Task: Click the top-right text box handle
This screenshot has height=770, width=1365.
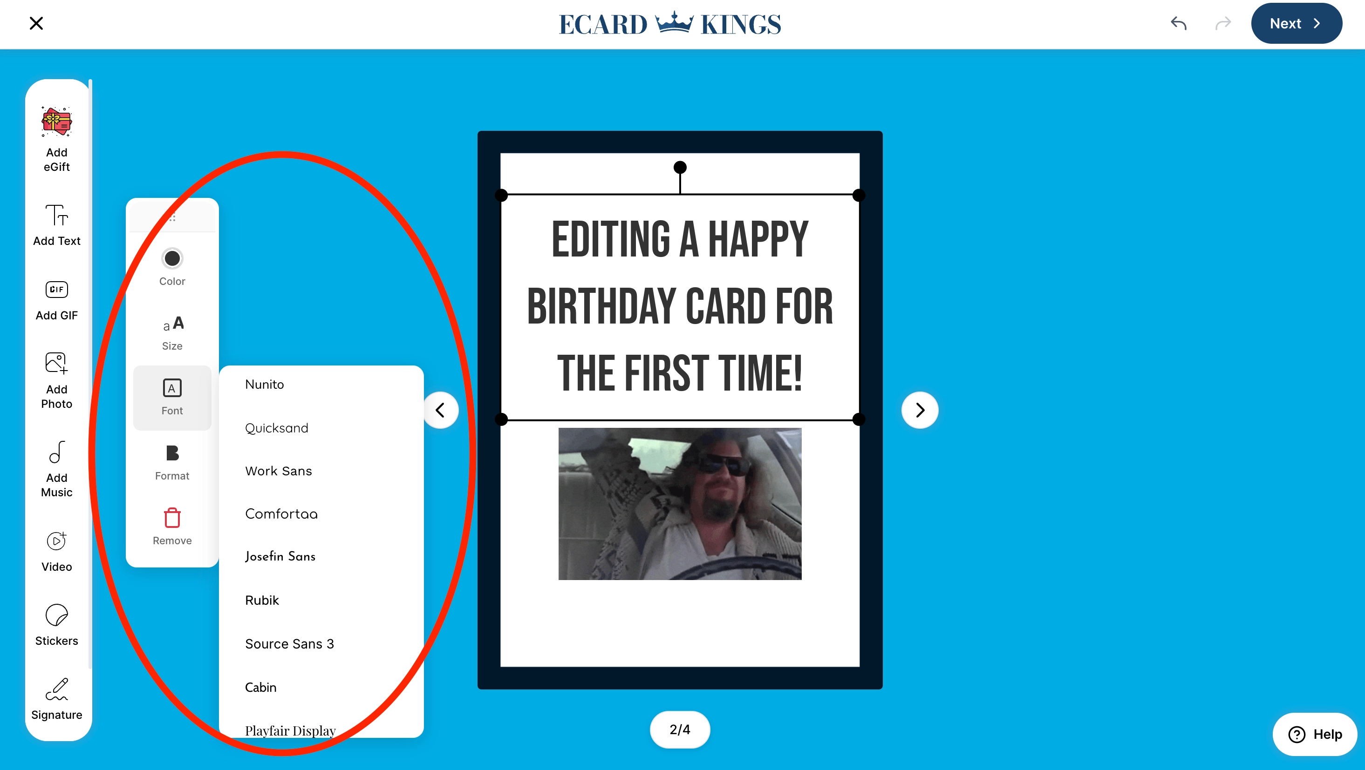Action: (859, 195)
